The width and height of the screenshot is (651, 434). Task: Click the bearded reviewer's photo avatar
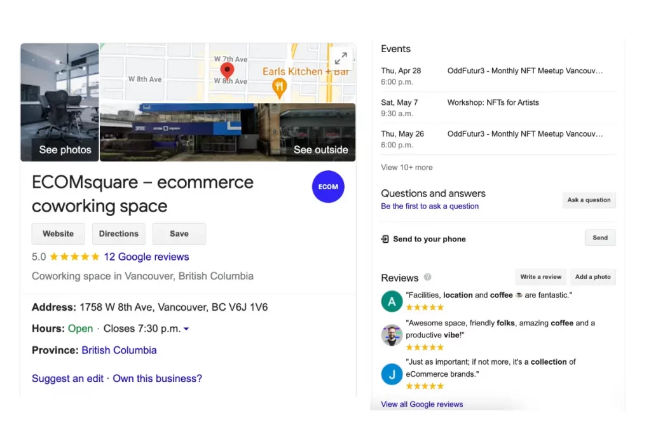[x=392, y=336]
